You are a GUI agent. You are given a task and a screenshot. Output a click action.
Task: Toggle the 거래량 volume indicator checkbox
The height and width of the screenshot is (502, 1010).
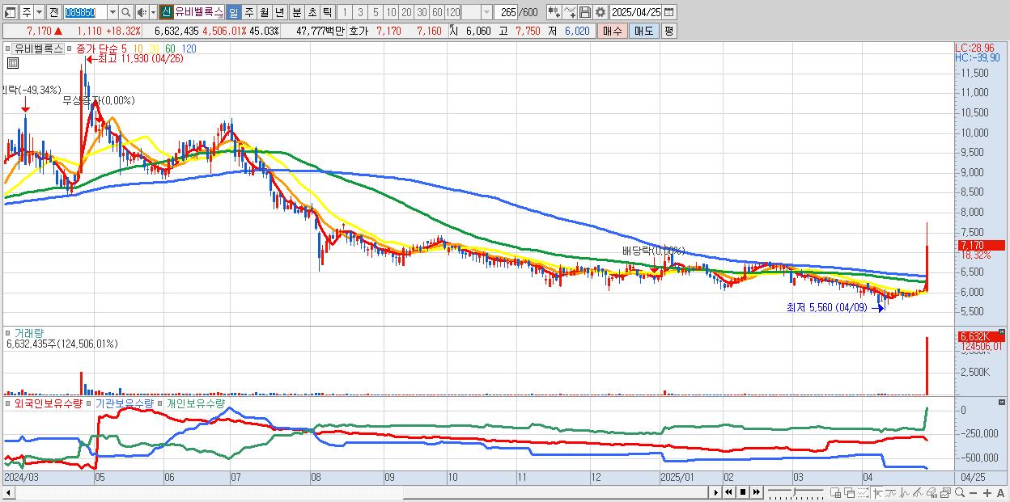[8, 333]
